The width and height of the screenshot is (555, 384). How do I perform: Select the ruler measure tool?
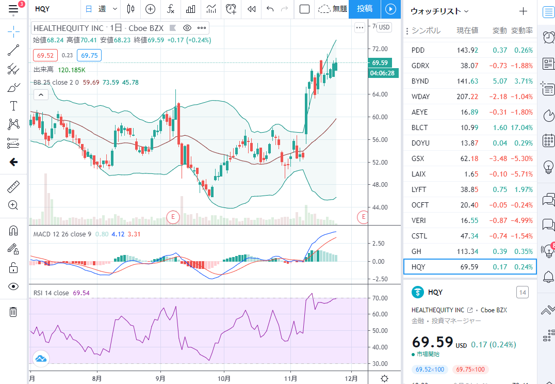pyautogui.click(x=13, y=187)
